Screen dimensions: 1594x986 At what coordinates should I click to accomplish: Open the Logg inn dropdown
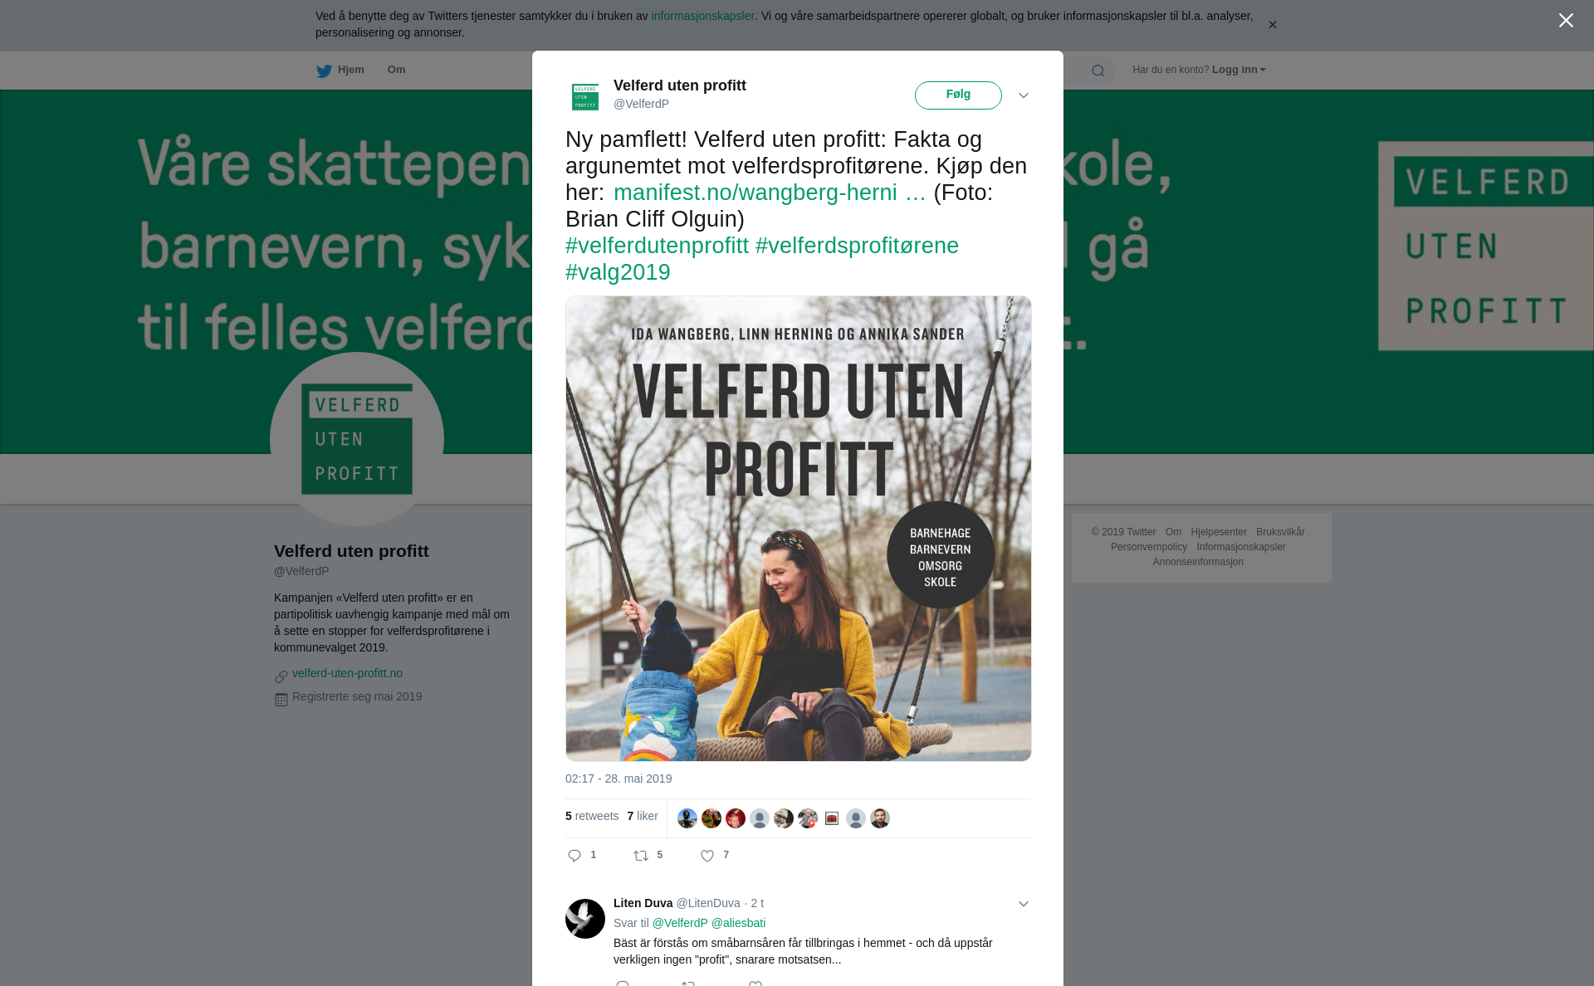1239,70
